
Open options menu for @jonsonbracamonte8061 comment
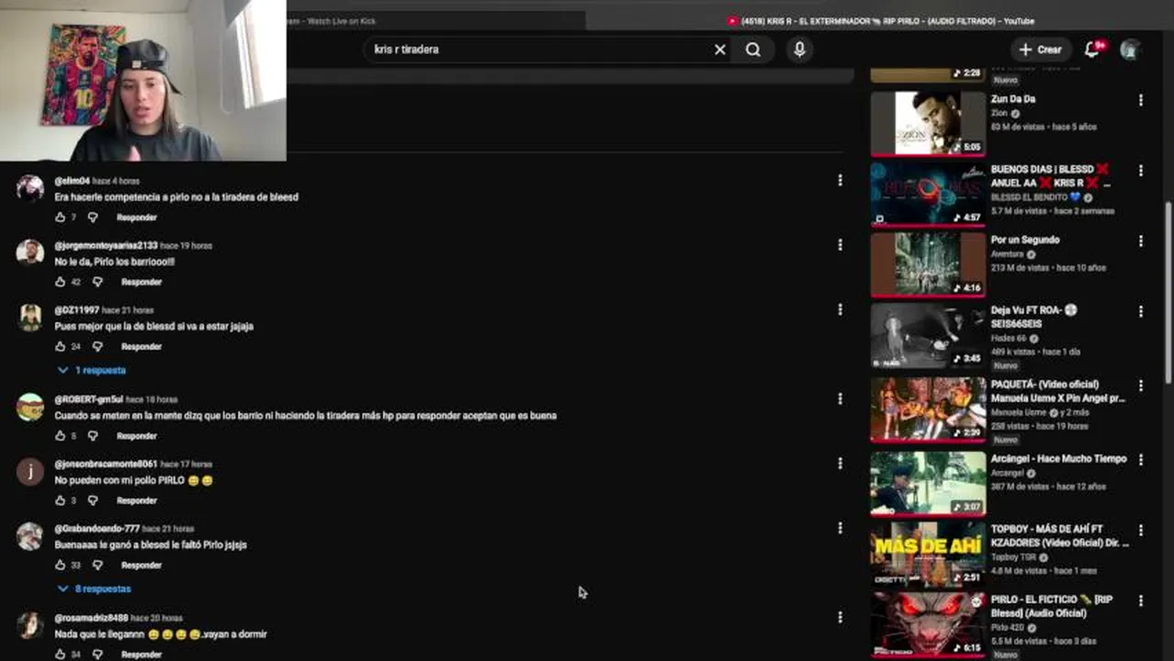[x=840, y=464]
